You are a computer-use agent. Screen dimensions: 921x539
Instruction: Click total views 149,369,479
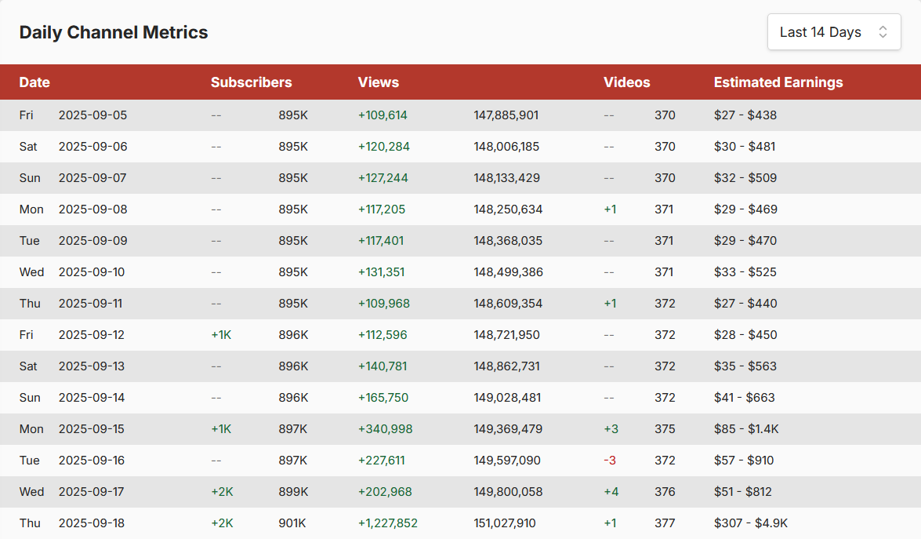click(x=508, y=429)
